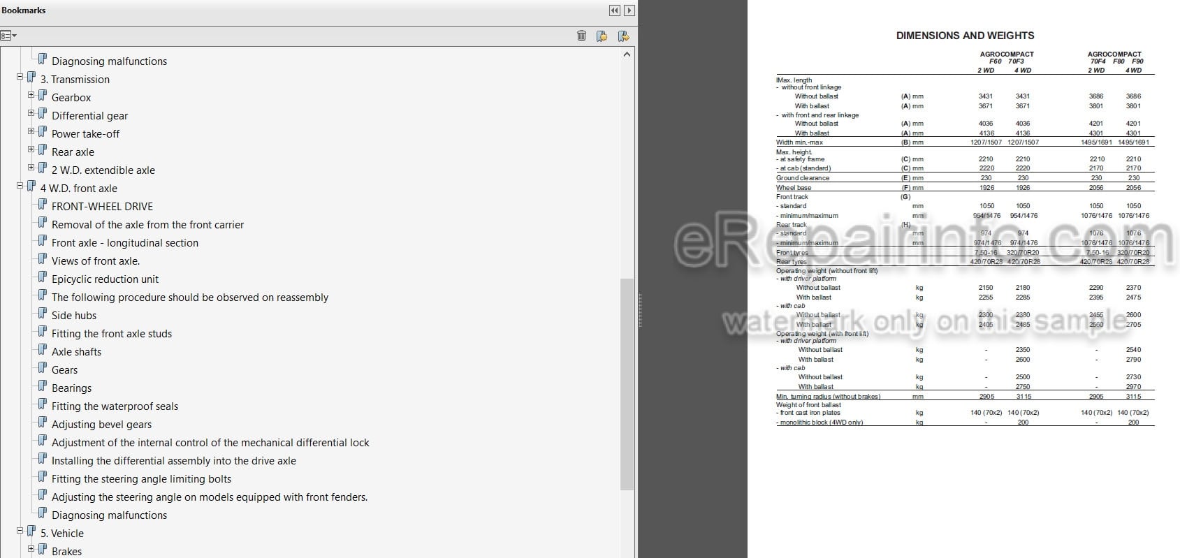
Task: Collapse the bookmarks panel with double-arrow button
Action: tap(614, 10)
